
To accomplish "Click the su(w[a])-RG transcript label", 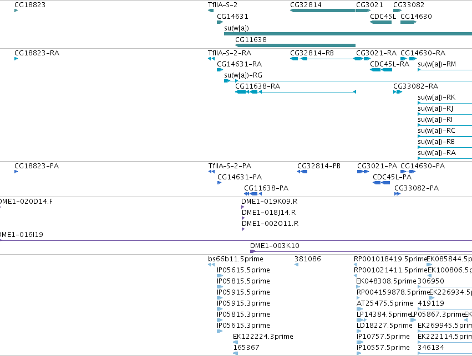I will pyautogui.click(x=243, y=75).
